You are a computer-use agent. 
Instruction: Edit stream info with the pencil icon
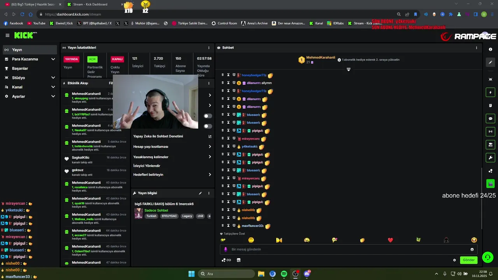[200, 193]
